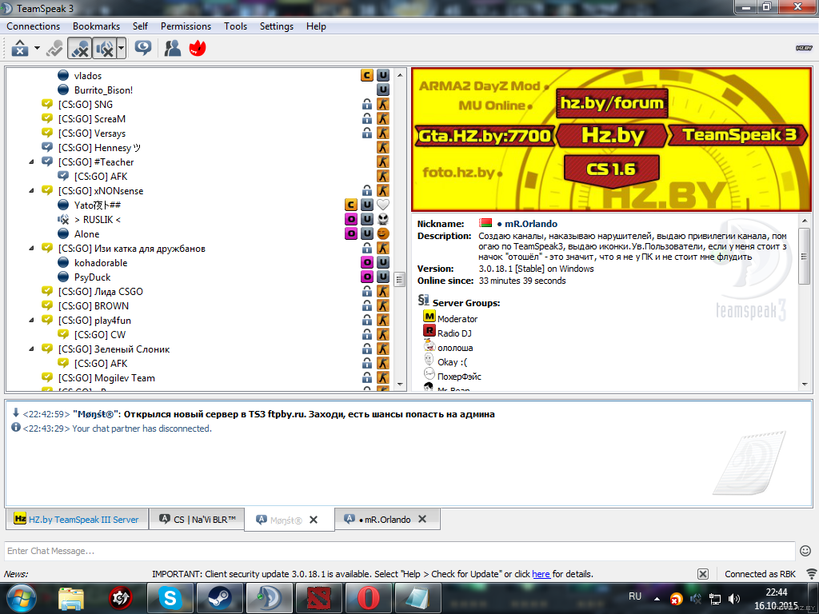Collapse the [CS:GO] xNONsense channel

[x=31, y=190]
